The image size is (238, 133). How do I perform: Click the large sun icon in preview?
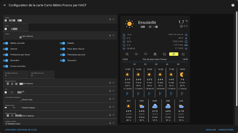(129, 24)
